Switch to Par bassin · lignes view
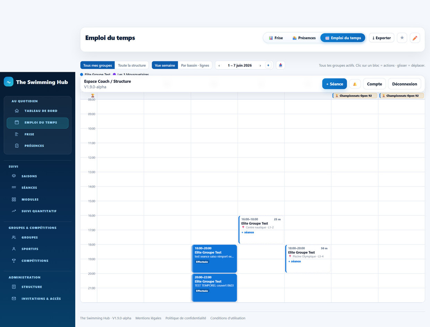The image size is (430, 327). point(195,65)
